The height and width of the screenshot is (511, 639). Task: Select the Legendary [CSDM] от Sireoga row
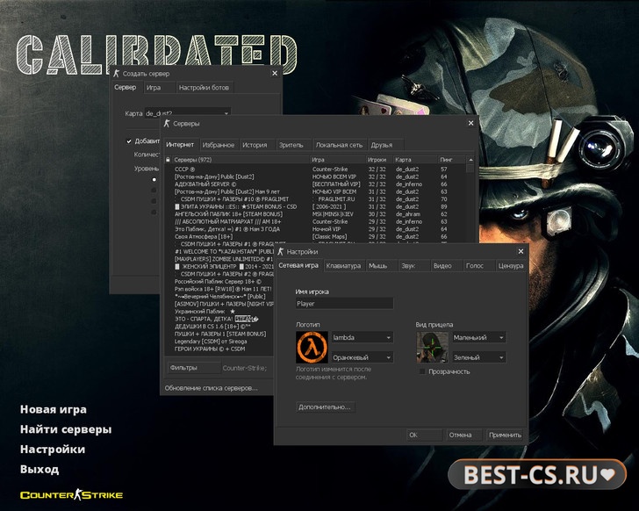pos(219,342)
